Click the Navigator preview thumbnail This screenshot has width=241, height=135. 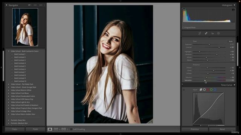coord(25,27)
